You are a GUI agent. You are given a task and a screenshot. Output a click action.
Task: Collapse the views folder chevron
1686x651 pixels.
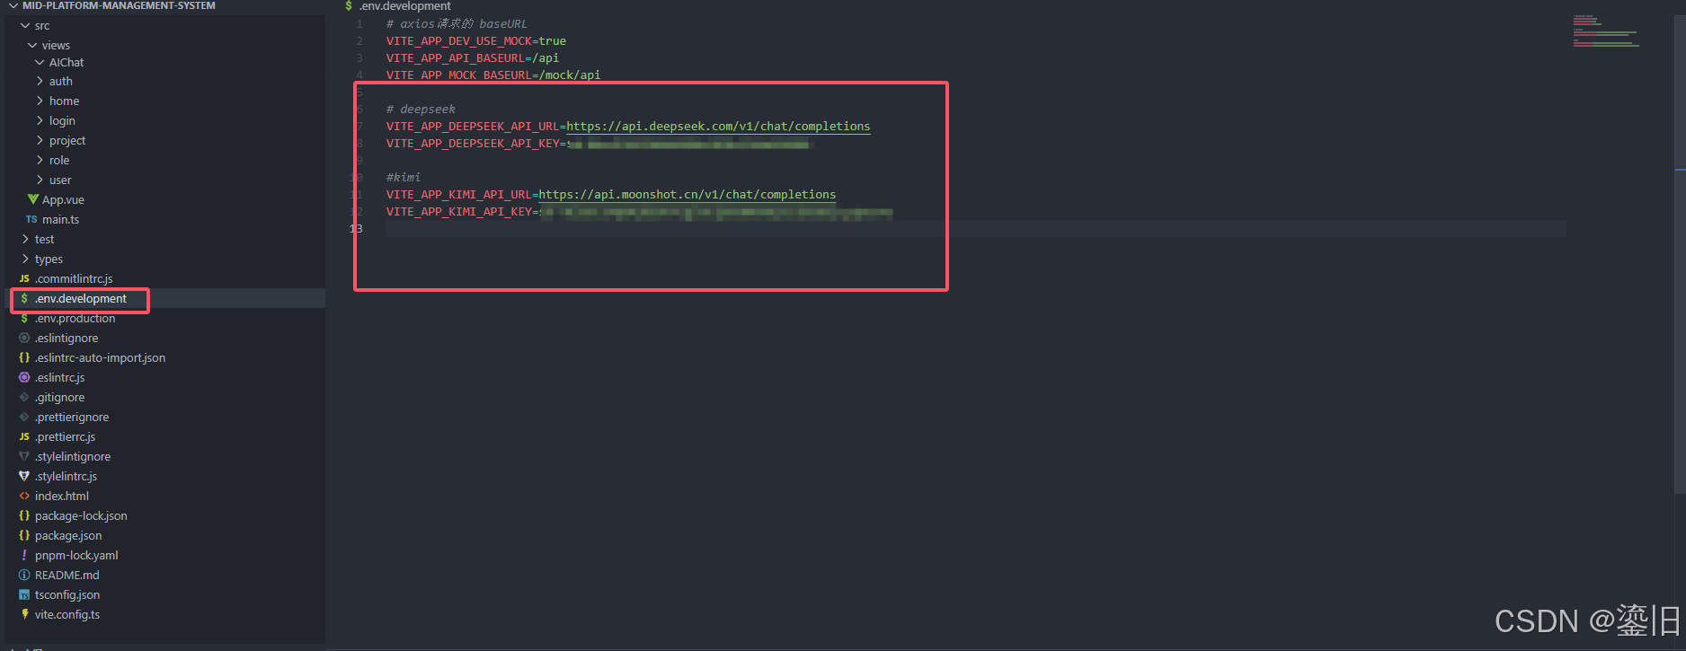pyautogui.click(x=32, y=45)
